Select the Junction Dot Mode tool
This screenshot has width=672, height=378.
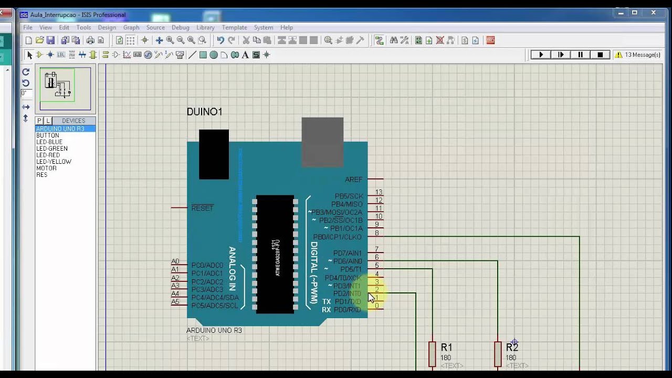click(x=50, y=55)
